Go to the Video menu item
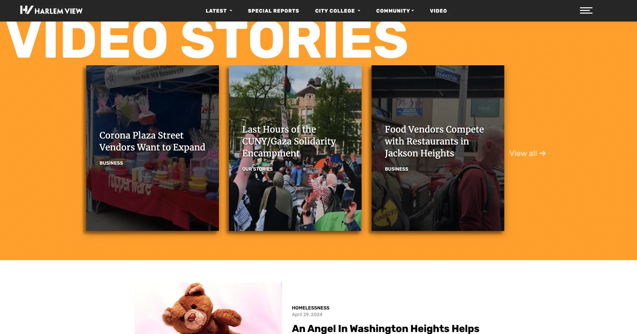Screen dimensions: 637x334 (438, 11)
